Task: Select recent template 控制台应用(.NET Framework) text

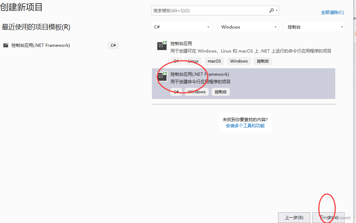Action: [x=41, y=45]
